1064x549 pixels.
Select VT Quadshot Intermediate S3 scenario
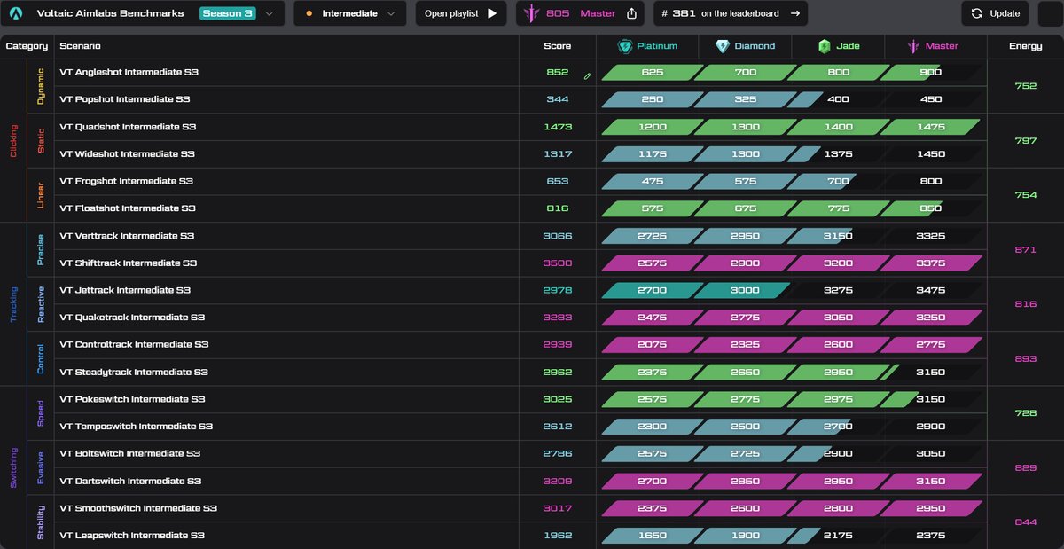point(128,127)
